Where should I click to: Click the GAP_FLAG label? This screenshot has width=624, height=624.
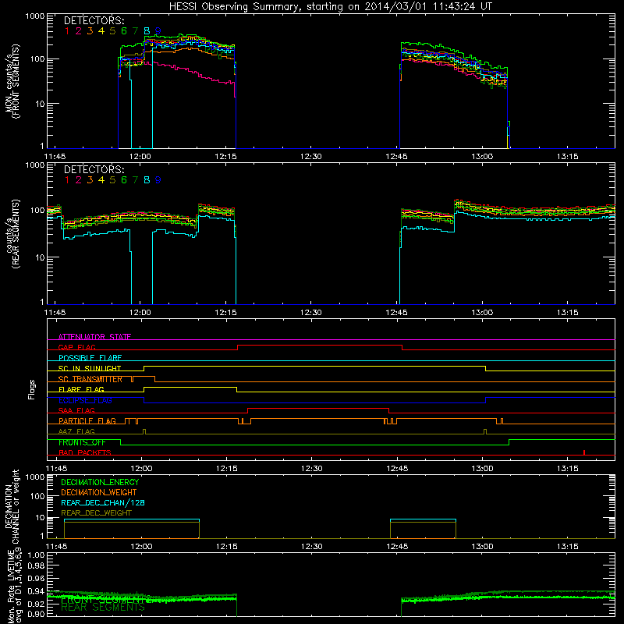point(76,347)
